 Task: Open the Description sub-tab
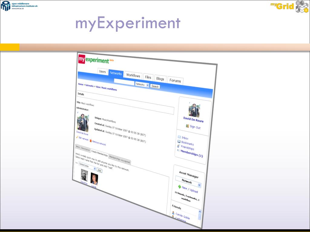86,149
